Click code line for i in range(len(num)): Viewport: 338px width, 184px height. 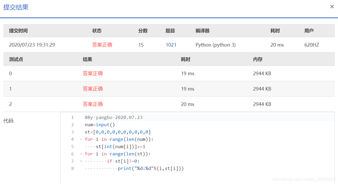coord(119,139)
